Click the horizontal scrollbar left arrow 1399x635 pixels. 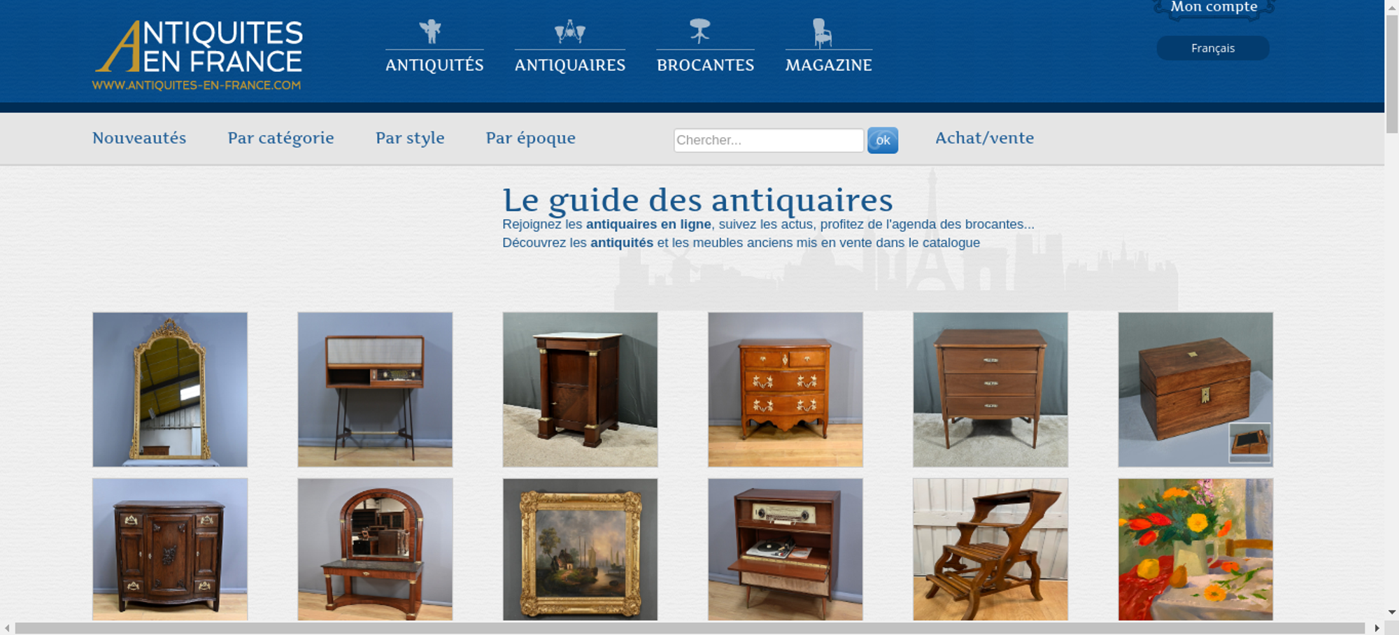coord(7,628)
